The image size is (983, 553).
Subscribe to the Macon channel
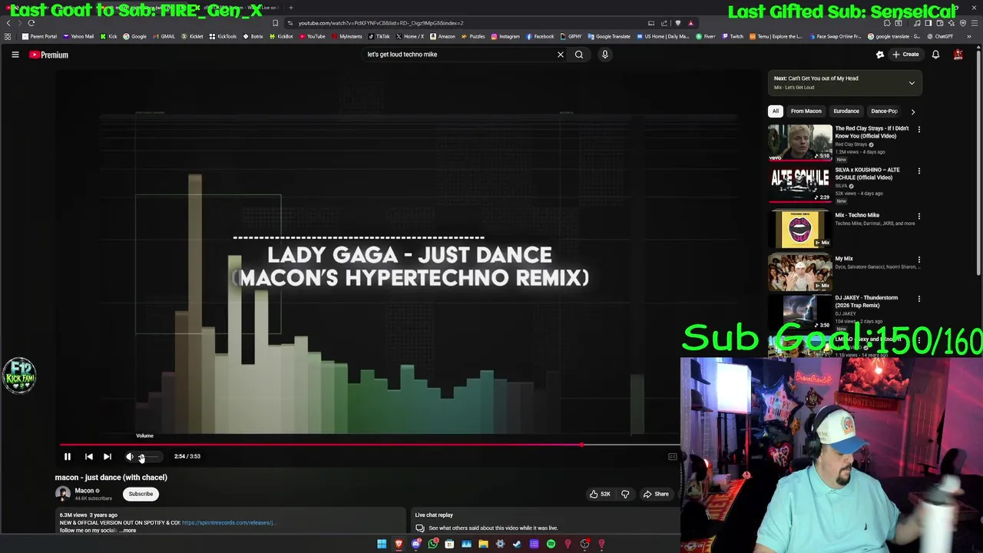coord(141,494)
